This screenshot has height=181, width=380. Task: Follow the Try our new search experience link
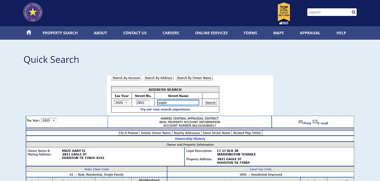pyautogui.click(x=165, y=110)
